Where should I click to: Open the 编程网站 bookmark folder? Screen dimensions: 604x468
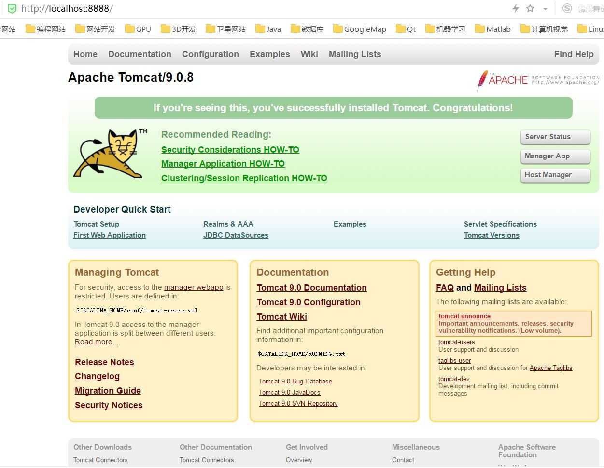45,29
